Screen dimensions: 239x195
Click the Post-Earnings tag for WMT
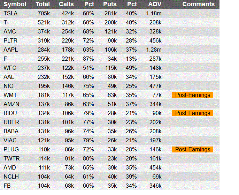[193, 95]
